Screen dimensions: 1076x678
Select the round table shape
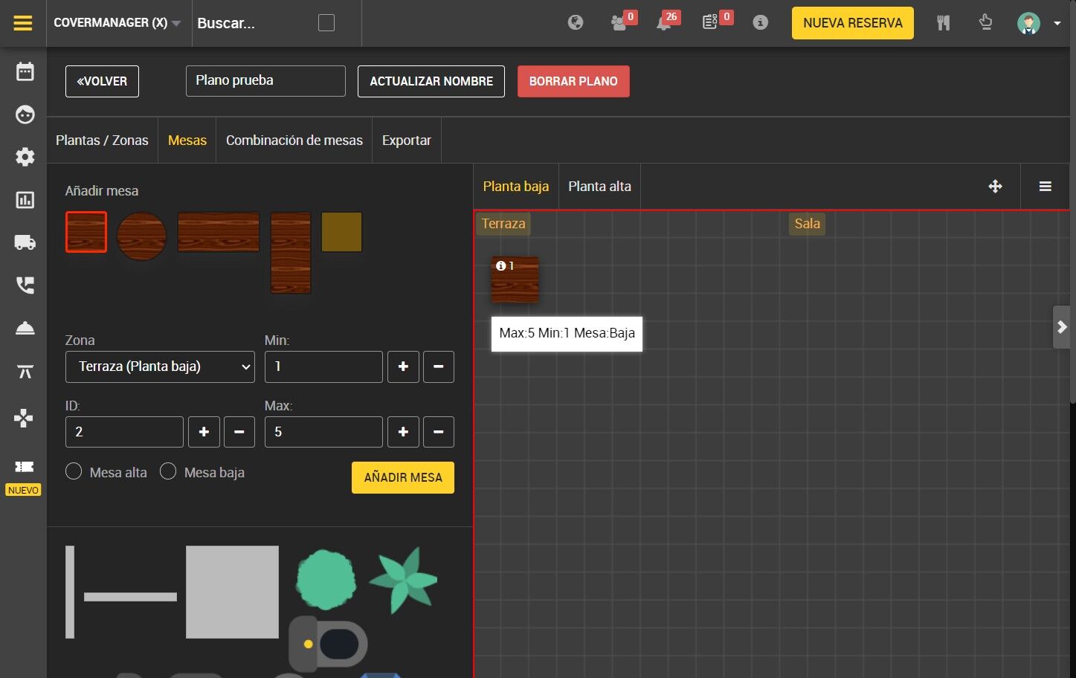[141, 236]
